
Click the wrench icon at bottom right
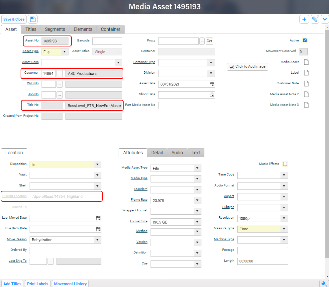point(324,283)
